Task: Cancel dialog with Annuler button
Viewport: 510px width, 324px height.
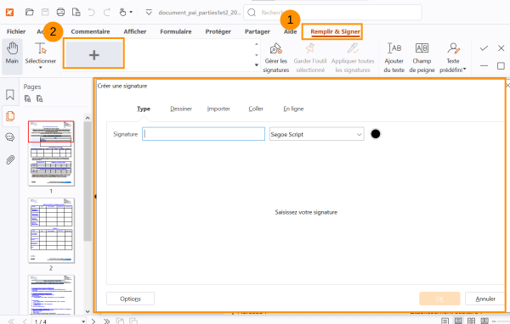Action: point(485,299)
